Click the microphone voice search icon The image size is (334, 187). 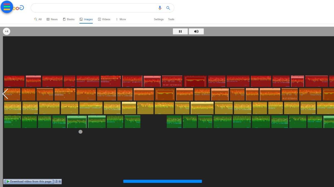coord(160,8)
